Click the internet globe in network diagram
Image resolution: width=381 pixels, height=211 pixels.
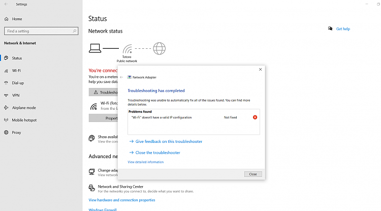click(160, 48)
